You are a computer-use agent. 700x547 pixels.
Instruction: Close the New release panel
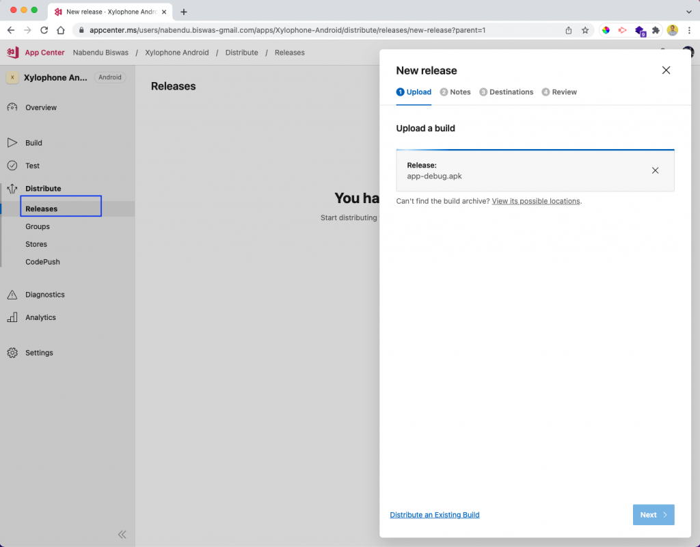(666, 70)
